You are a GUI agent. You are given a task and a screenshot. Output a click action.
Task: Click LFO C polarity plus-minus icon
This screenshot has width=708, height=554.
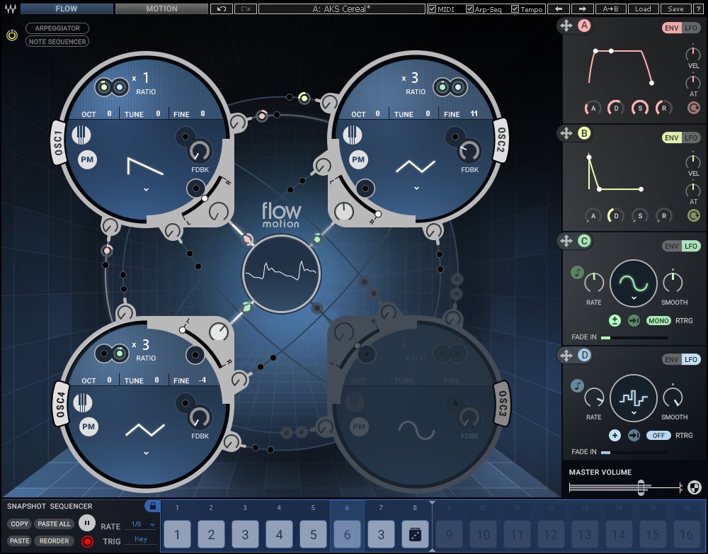[615, 320]
